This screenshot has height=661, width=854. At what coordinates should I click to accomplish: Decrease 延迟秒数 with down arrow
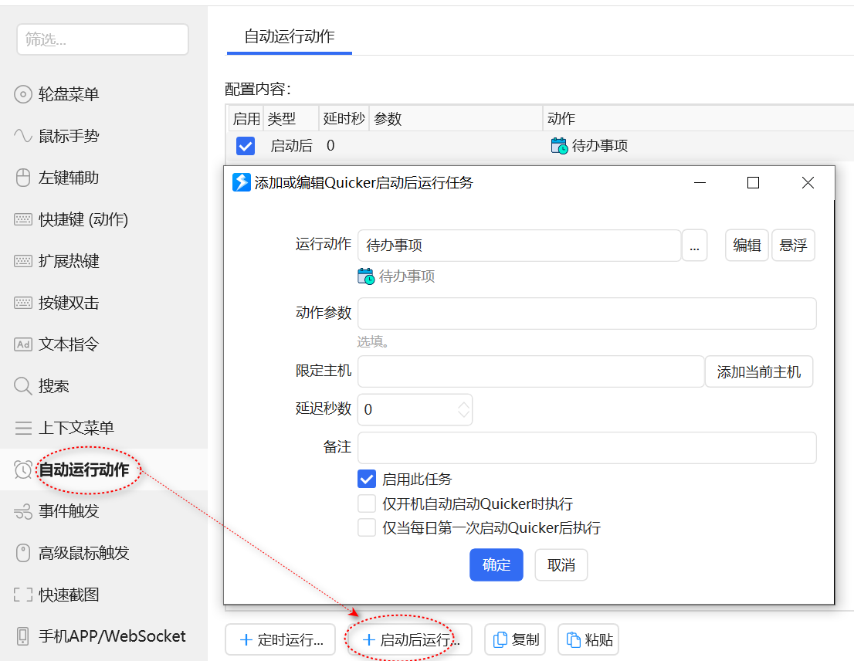click(x=463, y=414)
